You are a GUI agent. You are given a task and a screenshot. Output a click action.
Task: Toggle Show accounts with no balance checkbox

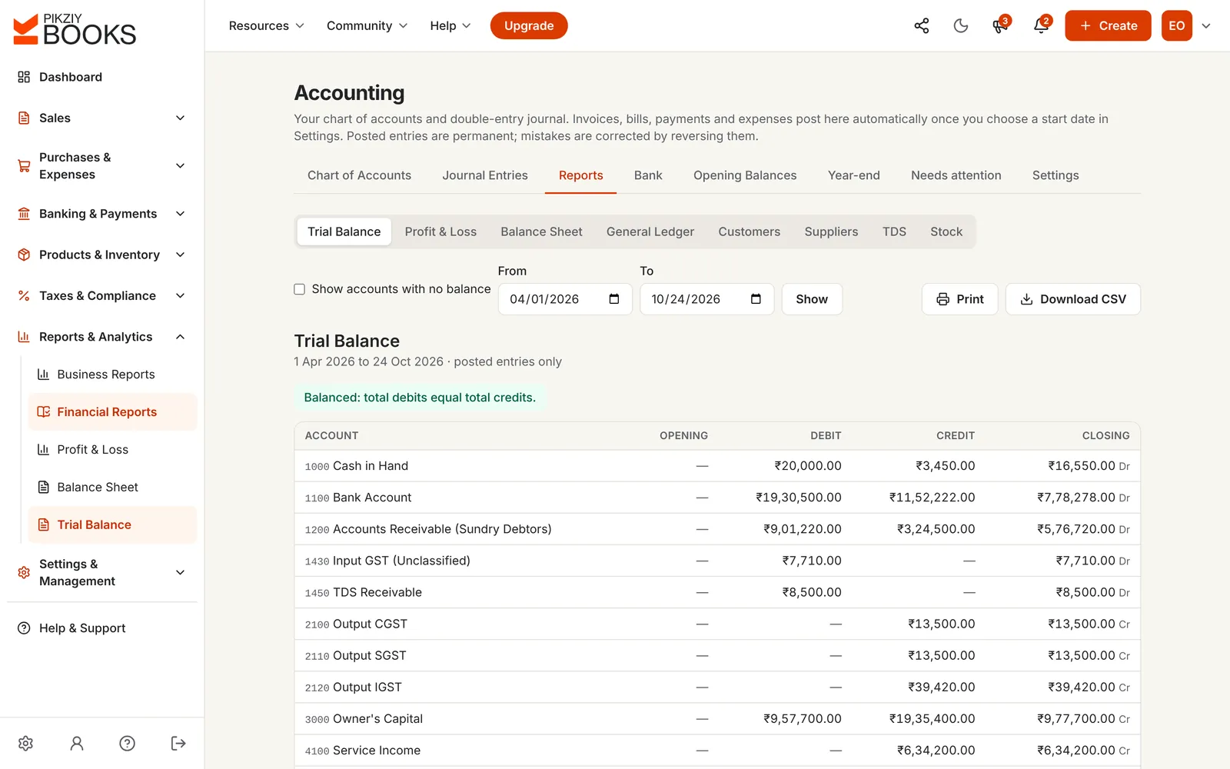(300, 289)
